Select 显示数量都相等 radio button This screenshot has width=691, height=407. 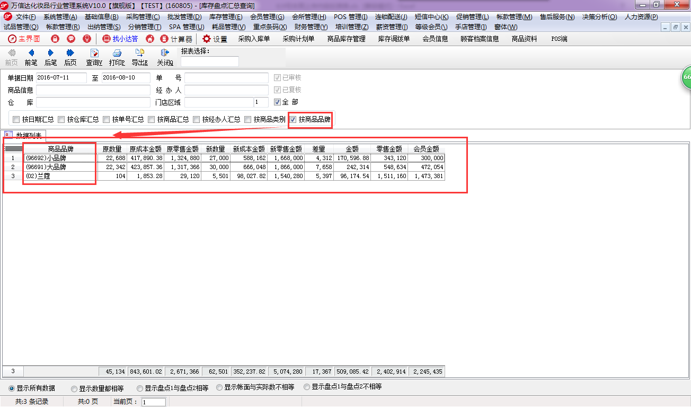pyautogui.click(x=74, y=388)
